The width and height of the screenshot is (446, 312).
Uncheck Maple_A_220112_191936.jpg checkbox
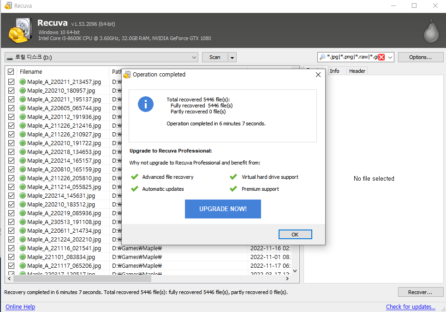(x=11, y=117)
